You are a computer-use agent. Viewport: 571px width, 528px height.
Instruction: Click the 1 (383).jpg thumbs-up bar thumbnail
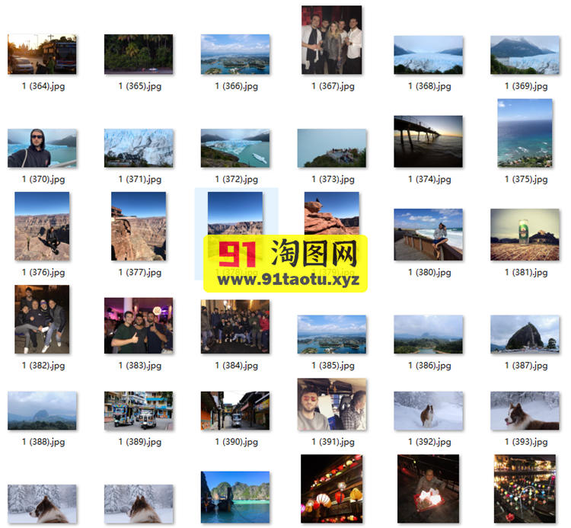pyautogui.click(x=139, y=326)
